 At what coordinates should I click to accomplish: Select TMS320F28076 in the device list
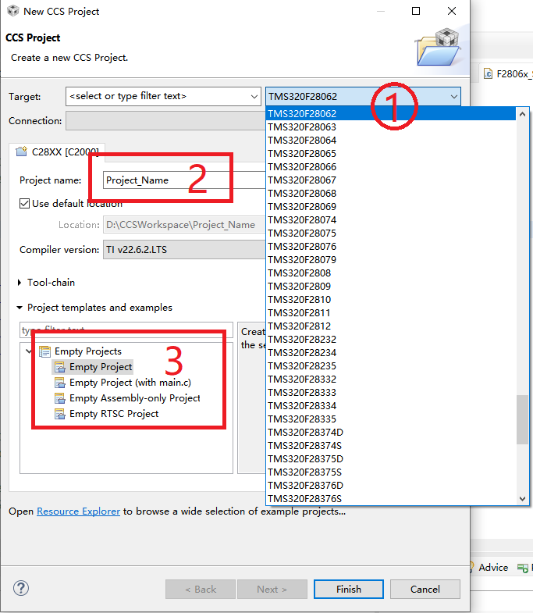coord(391,247)
